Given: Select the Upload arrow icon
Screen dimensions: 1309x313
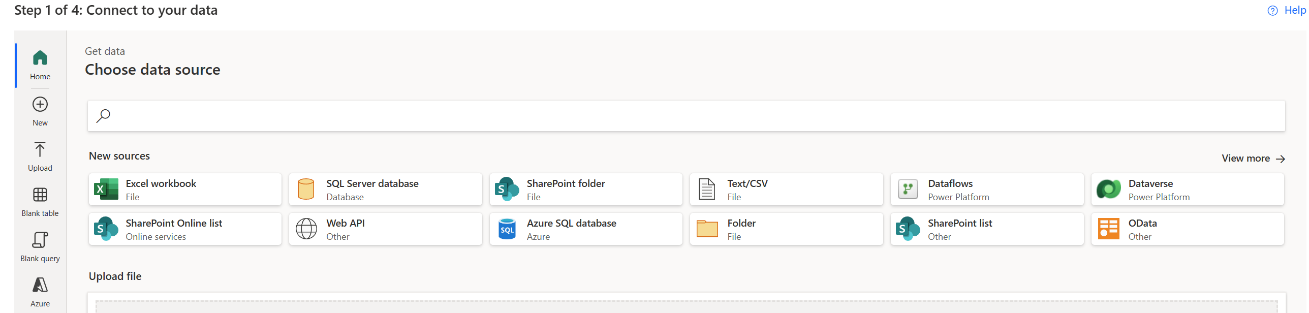Looking at the screenshot, I should (40, 149).
